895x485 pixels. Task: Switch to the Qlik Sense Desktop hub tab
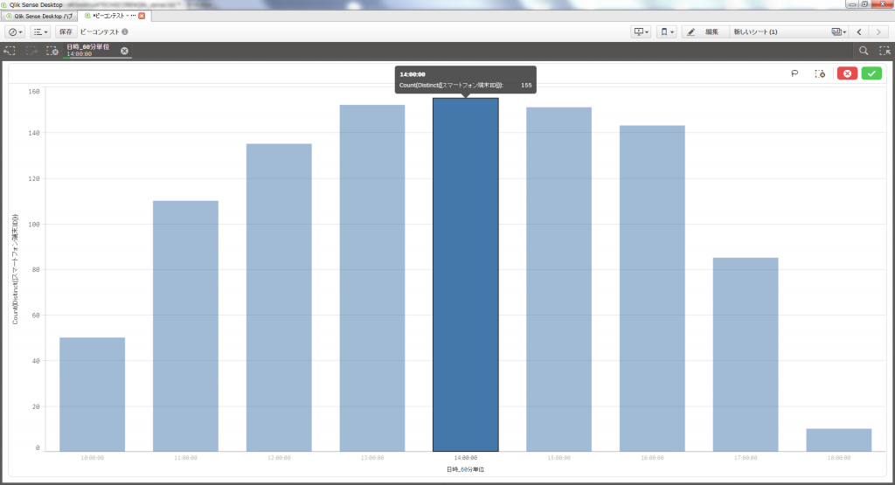[x=43, y=16]
